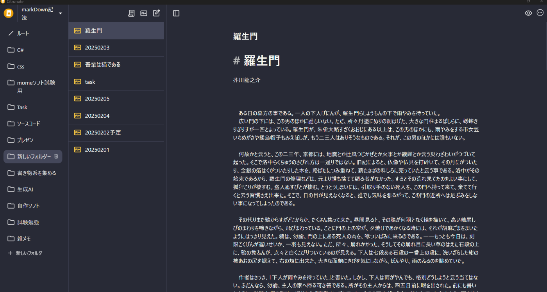Click the markdown icon beside 20250202予定
The height and width of the screenshot is (292, 547).
[77, 133]
